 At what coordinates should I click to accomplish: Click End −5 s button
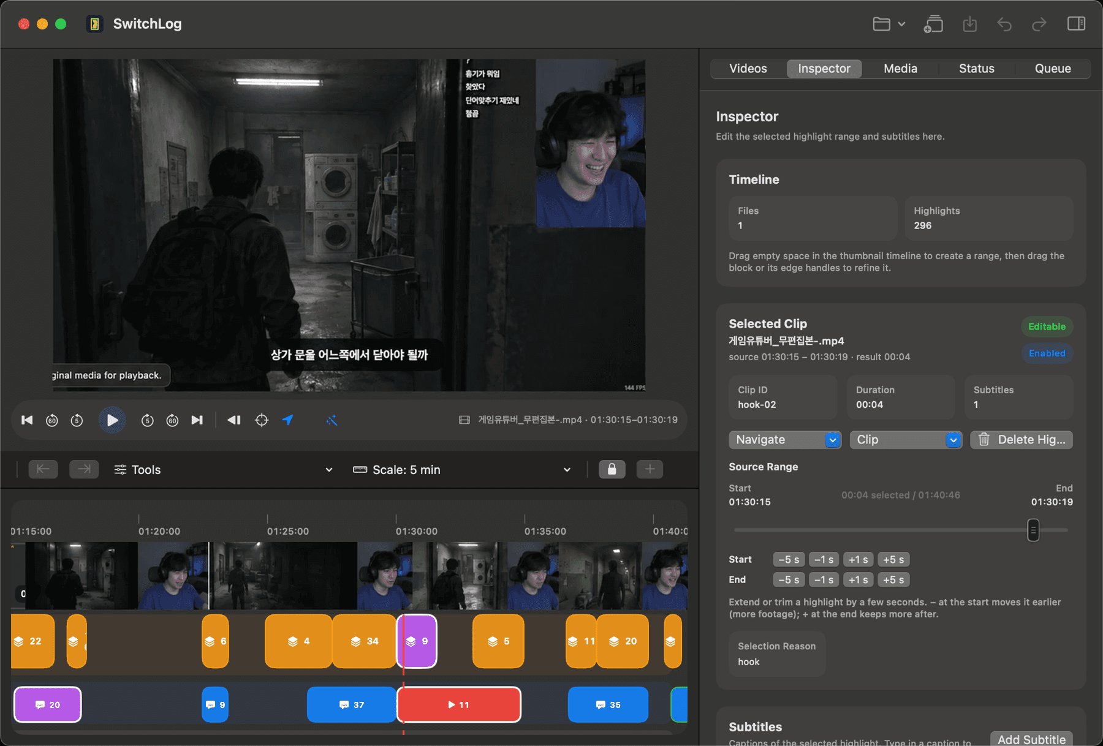click(789, 580)
